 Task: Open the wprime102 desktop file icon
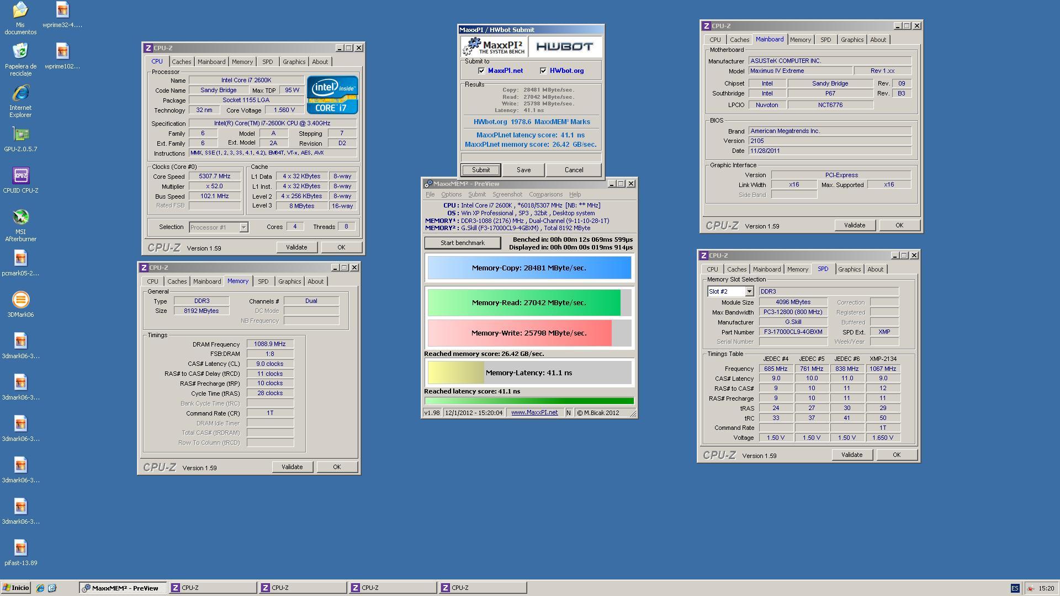(x=62, y=56)
